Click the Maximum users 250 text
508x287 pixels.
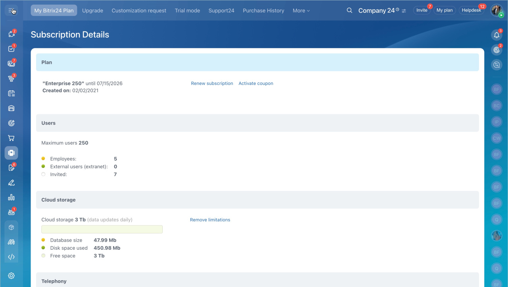click(65, 143)
